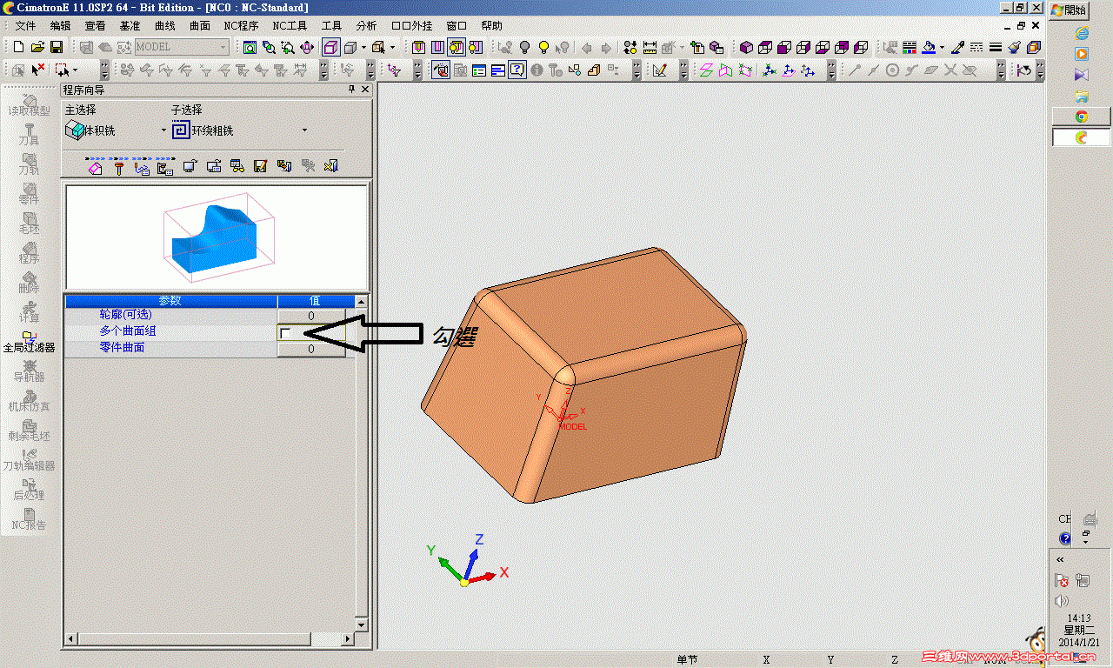Expand the fill color dropdown arrow

(943, 47)
